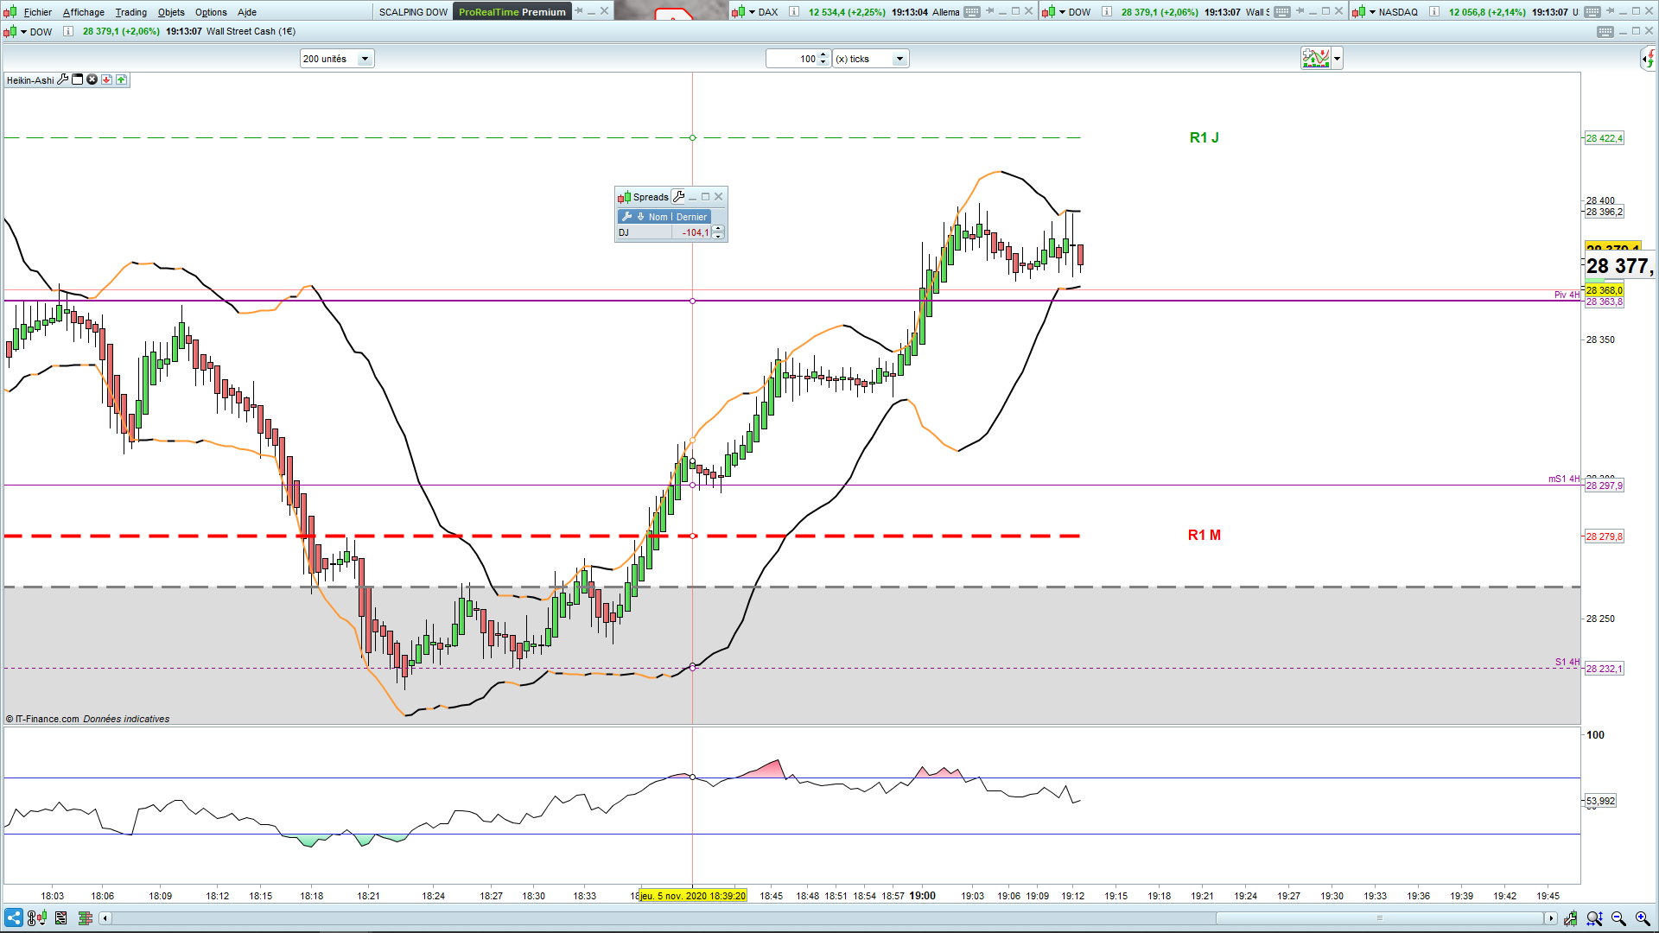The image size is (1659, 933).
Task: Click the zoom out magnifier icon
Action: 1618,917
